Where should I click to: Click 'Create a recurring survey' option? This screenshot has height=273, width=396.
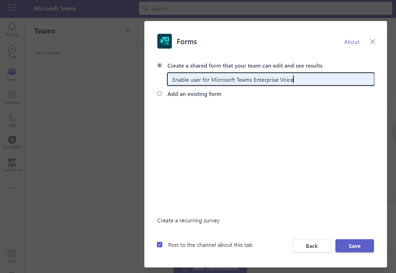tap(188, 220)
